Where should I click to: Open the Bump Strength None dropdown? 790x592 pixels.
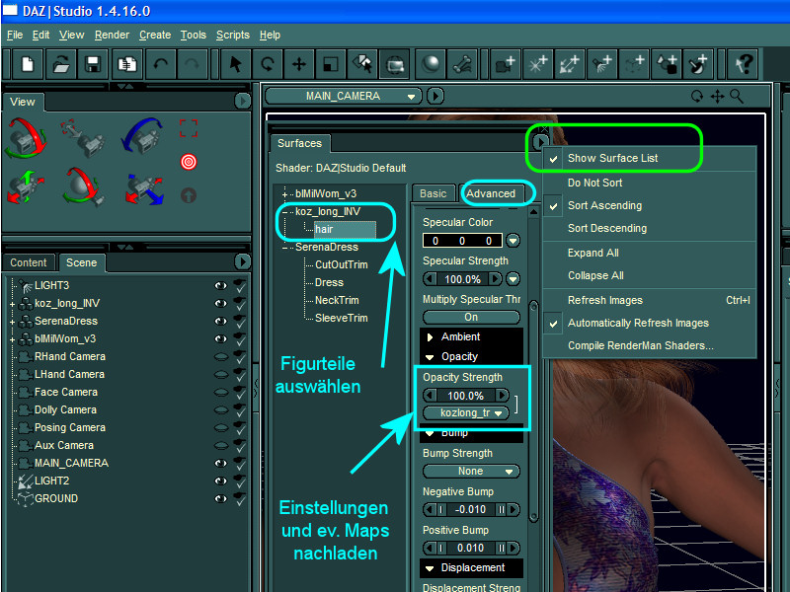click(472, 472)
